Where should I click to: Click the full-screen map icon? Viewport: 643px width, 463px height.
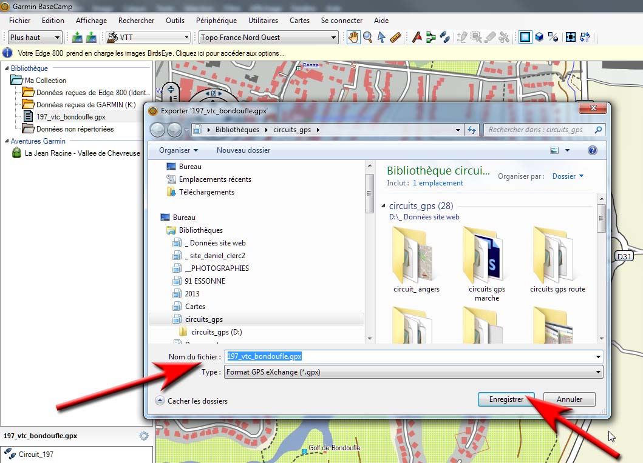tap(570, 37)
